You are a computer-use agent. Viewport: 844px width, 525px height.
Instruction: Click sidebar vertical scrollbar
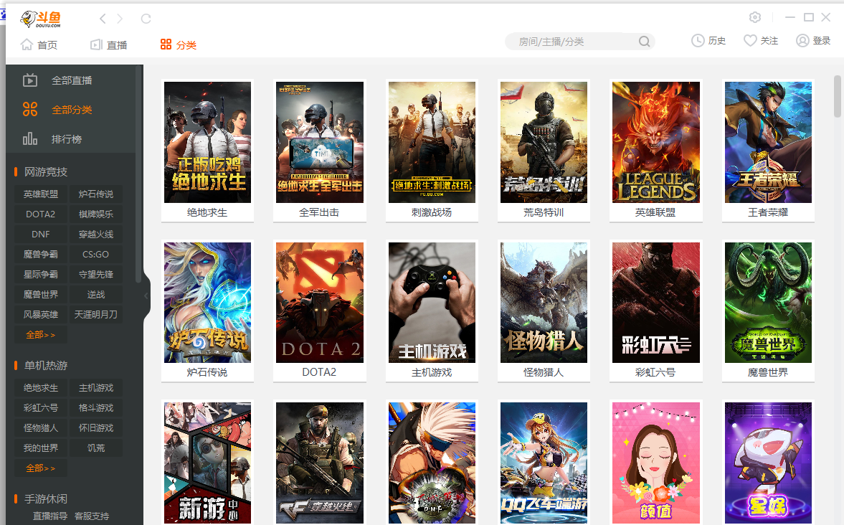[x=139, y=175]
